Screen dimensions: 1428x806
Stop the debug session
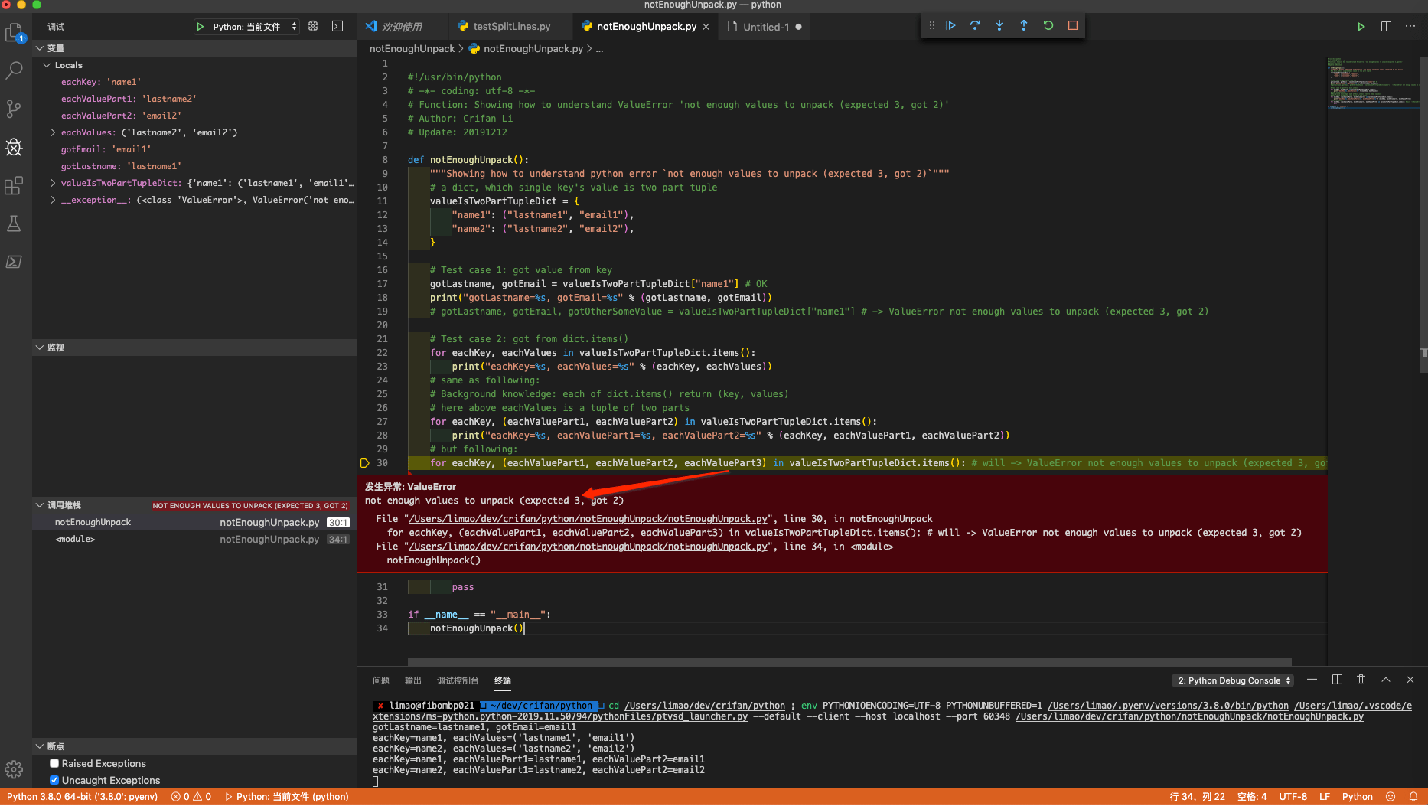point(1073,25)
